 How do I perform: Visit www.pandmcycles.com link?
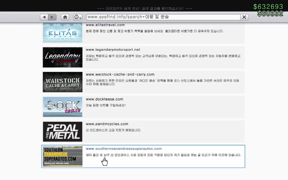[107, 124]
